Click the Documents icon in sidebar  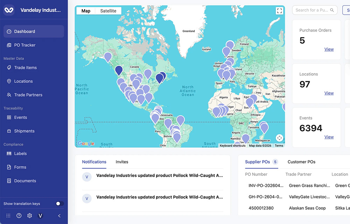tap(9, 181)
